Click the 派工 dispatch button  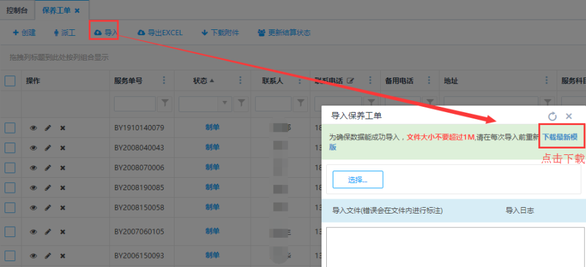coord(64,32)
